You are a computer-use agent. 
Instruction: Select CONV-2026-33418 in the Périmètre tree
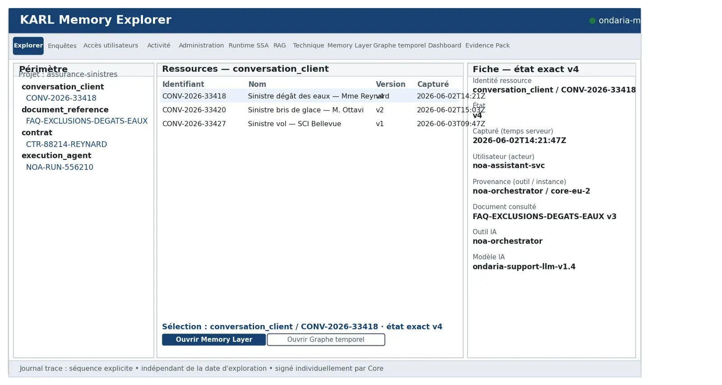[61, 98]
